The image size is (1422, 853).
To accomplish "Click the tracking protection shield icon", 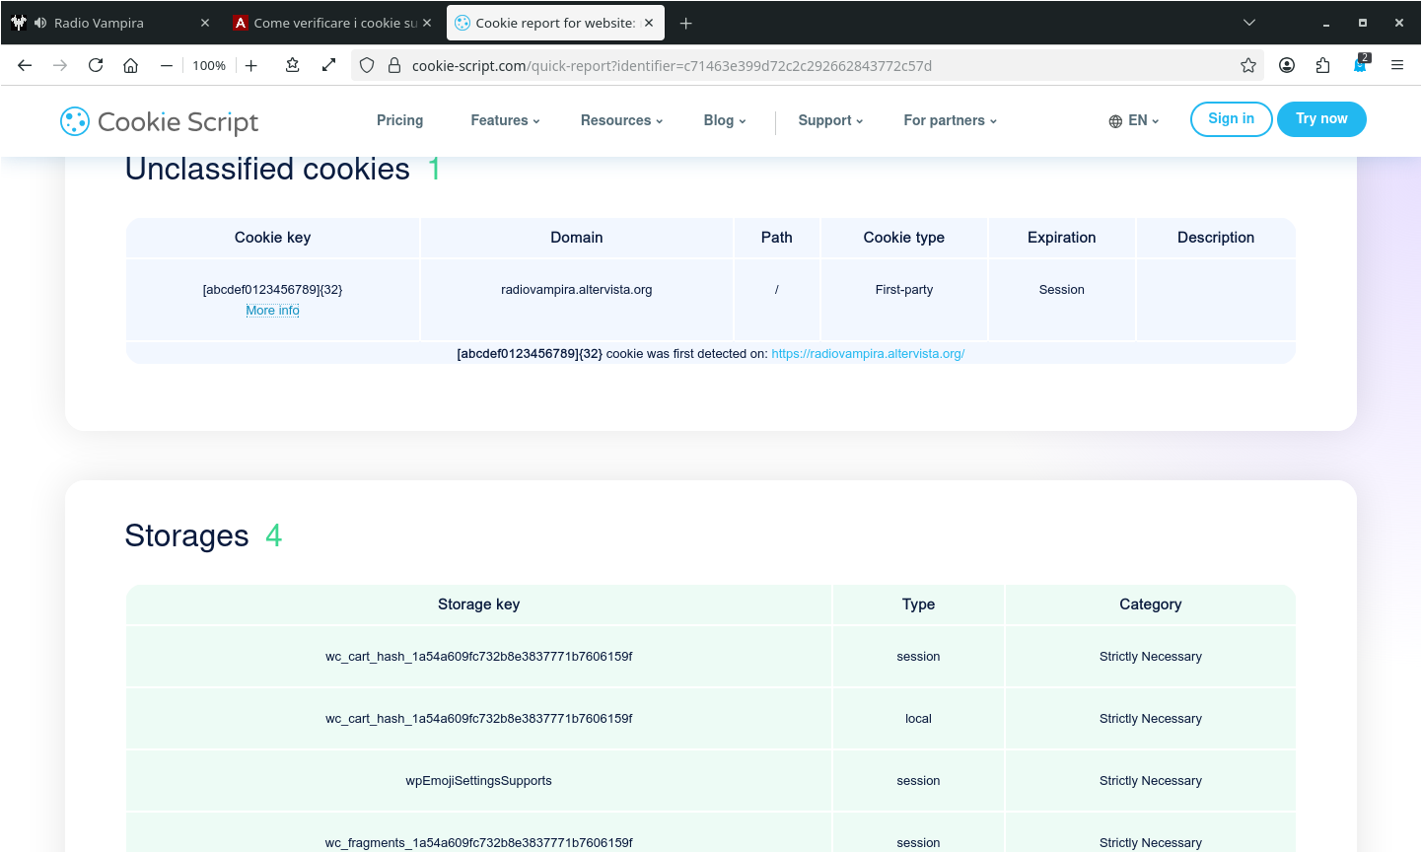I will (367, 65).
